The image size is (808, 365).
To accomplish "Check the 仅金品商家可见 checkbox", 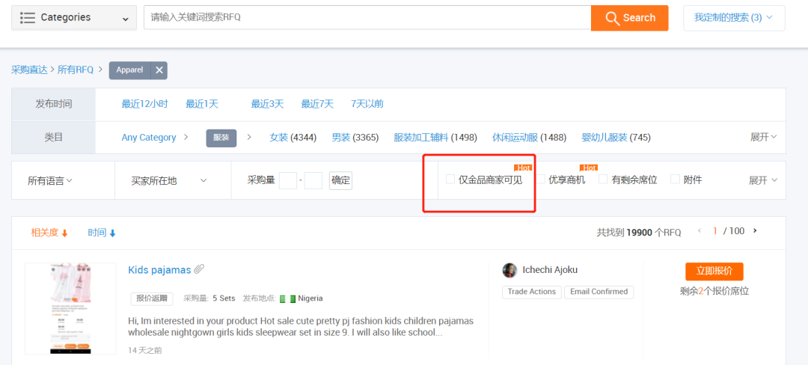I will [x=450, y=180].
